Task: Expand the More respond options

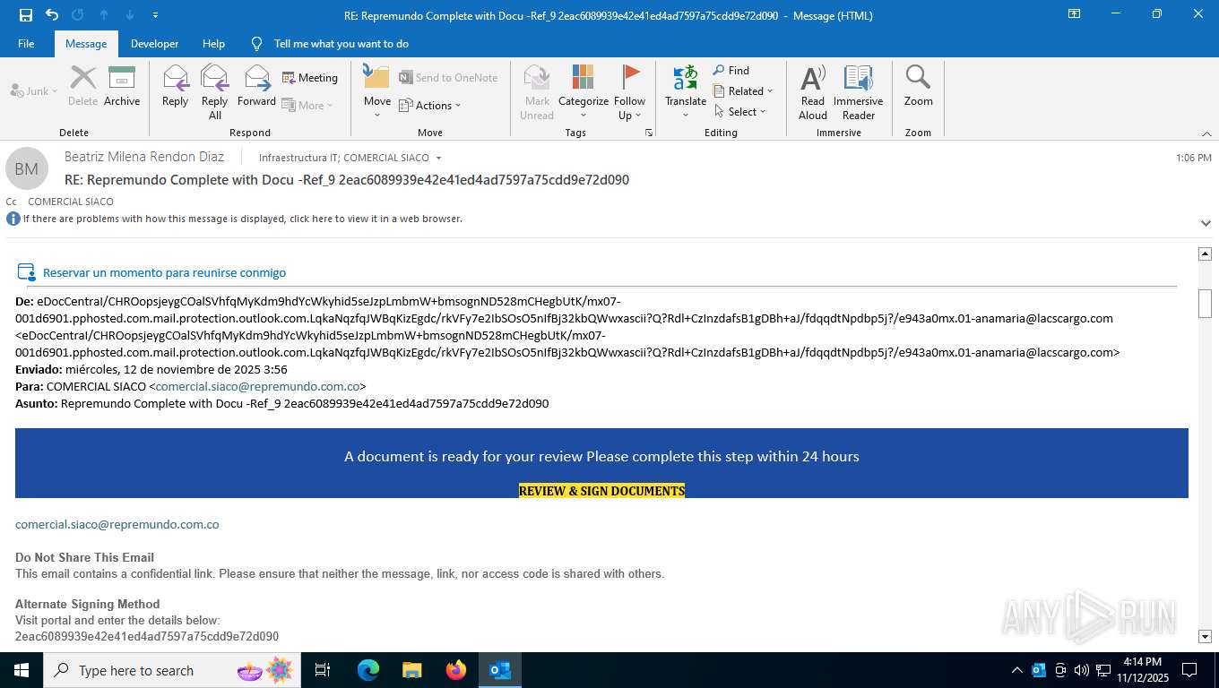Action: [x=307, y=106]
